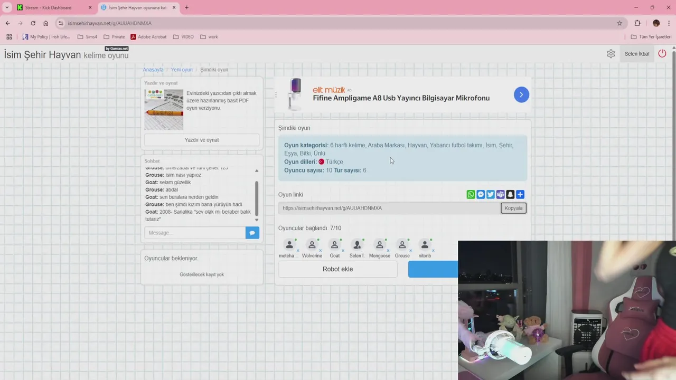
Task: Click the Yazdır ve oynat button
Action: click(202, 140)
